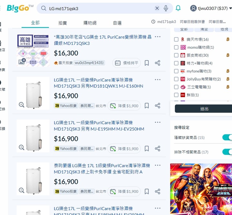Check the myfone購物(3) filter

coord(176,71)
